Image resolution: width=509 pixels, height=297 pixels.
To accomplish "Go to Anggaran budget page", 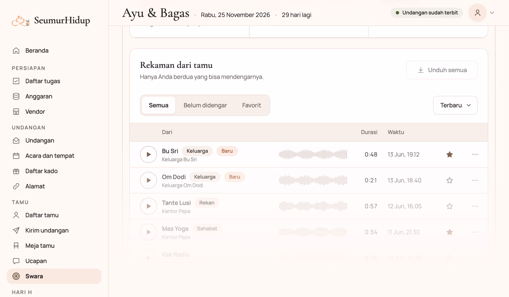I will pyautogui.click(x=54, y=96).
